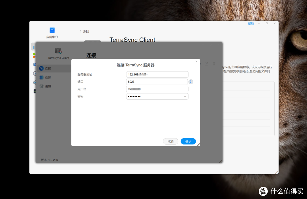Maximize the App Center window
Image resolution: width=307 pixels, height=199 pixels.
pyautogui.click(x=267, y=23)
